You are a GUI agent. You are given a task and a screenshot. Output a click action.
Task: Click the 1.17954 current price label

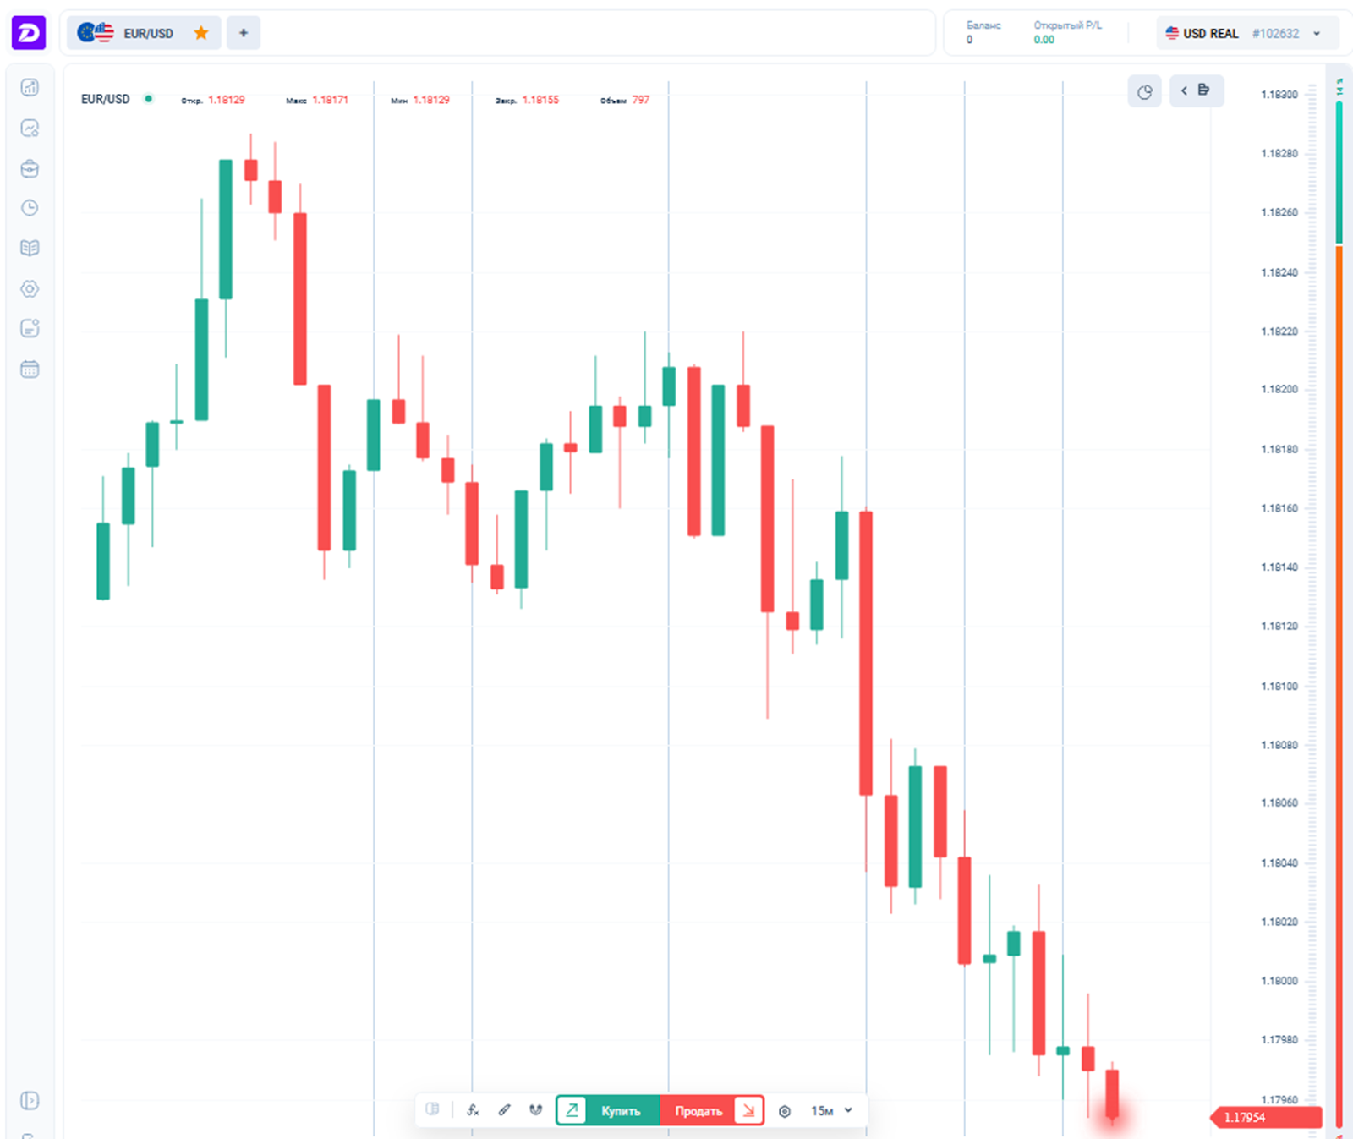click(1266, 1117)
